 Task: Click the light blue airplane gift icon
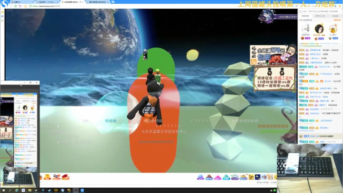click(264, 177)
